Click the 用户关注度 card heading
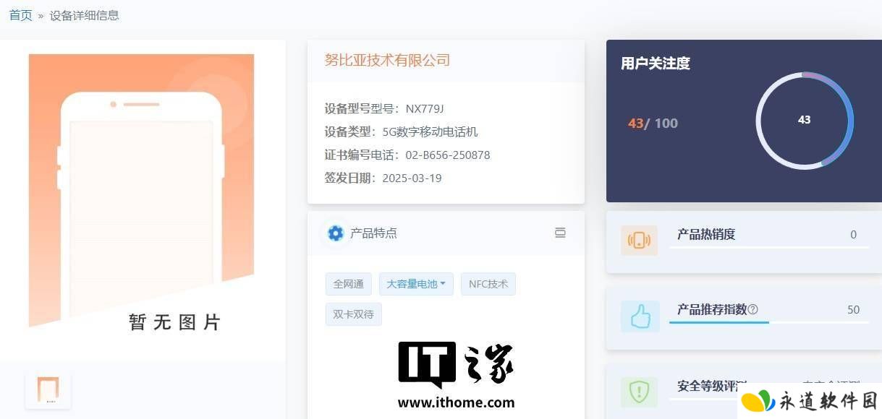Image resolution: width=882 pixels, height=419 pixels. pos(656,64)
